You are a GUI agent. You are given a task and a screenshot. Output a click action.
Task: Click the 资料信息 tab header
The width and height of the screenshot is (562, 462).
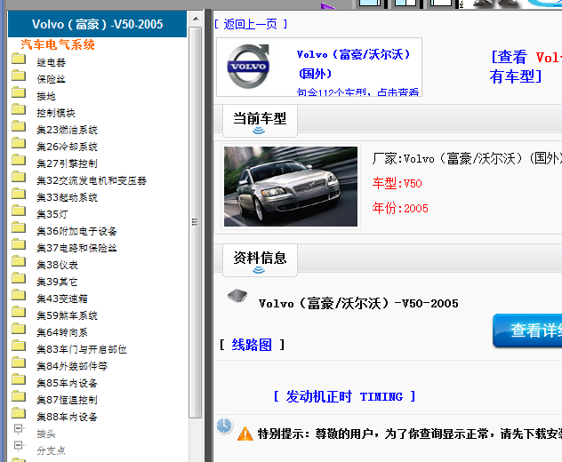[x=260, y=260]
